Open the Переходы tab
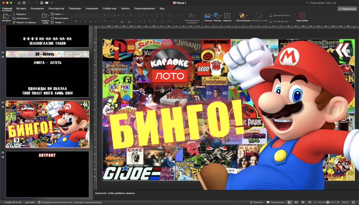 [x=75, y=8]
